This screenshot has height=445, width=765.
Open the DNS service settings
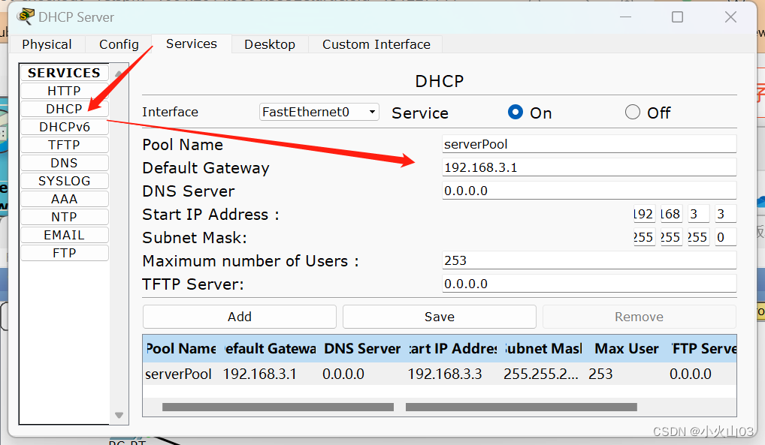pos(64,164)
